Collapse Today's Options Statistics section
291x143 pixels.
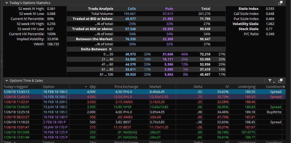coord(7,3)
